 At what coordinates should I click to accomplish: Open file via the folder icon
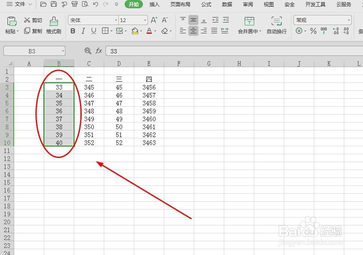(43, 4)
